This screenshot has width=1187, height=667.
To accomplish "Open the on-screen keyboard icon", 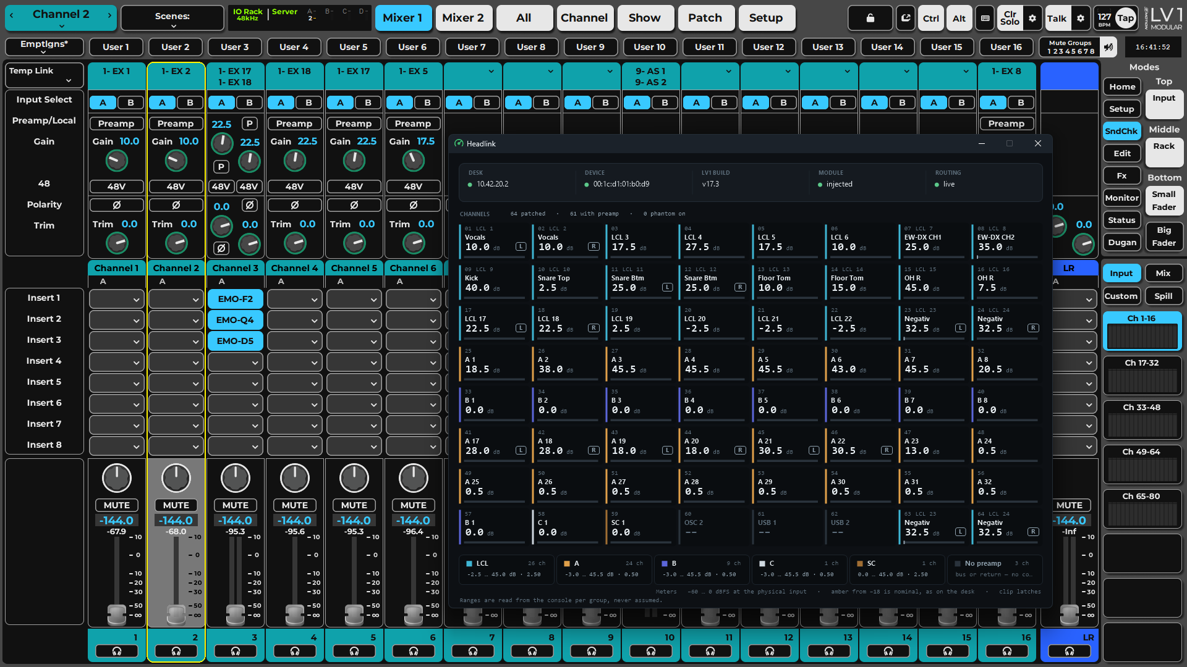I will coord(985,18).
